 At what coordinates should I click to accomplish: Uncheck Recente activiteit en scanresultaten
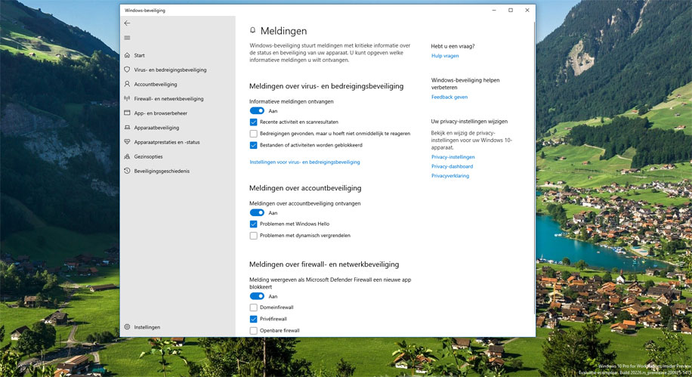(x=253, y=122)
